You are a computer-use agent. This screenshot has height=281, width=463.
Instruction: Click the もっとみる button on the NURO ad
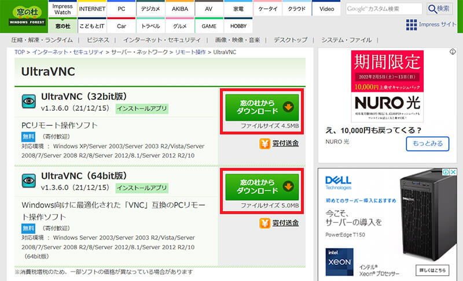click(427, 144)
